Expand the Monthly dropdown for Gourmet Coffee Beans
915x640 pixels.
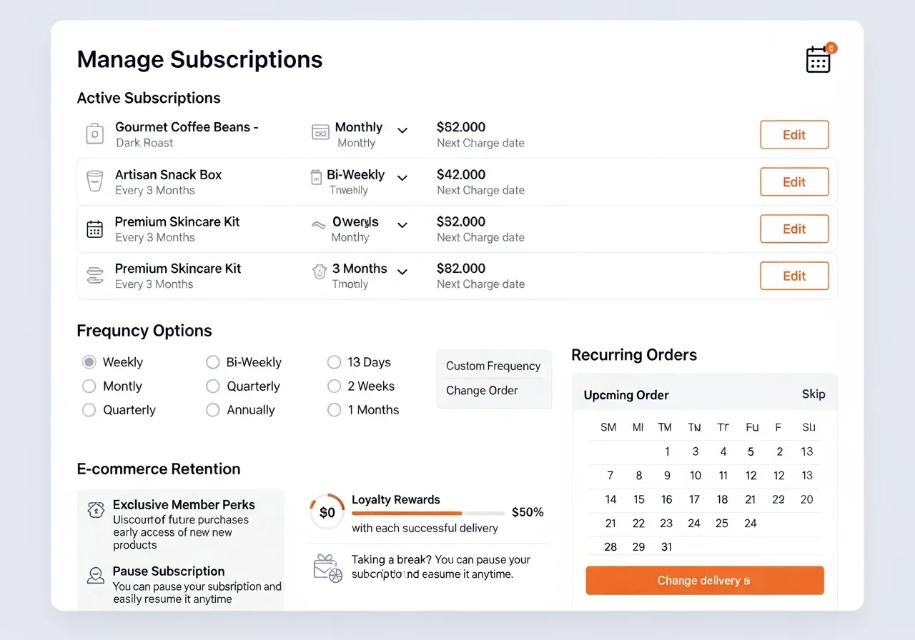(x=402, y=131)
